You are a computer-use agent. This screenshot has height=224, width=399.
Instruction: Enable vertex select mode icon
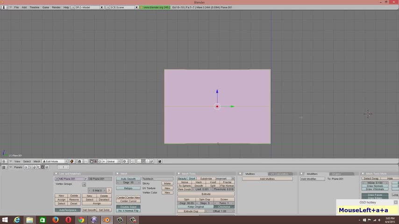tap(139, 161)
